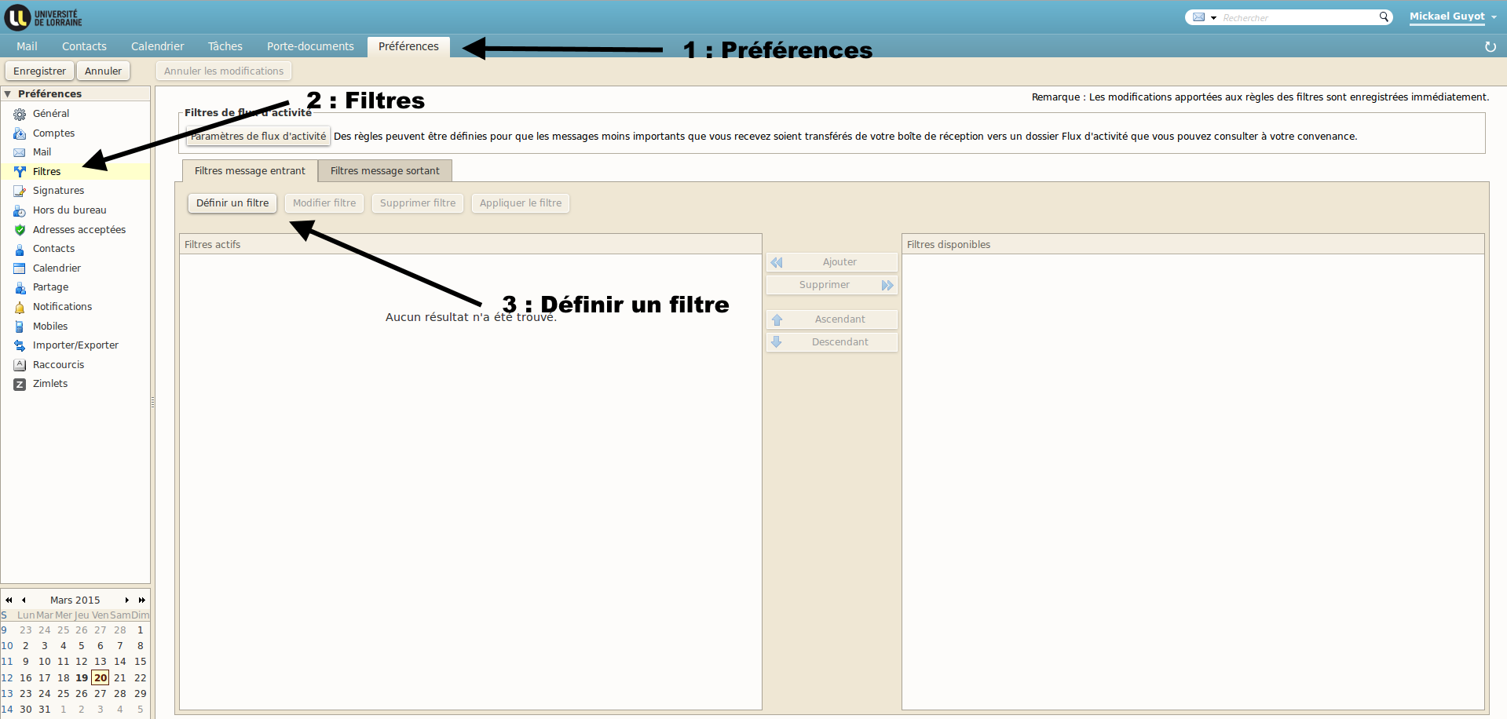Screen dimensions: 1507x719
Task: Click the Filtres funnel icon
Action: point(20,172)
